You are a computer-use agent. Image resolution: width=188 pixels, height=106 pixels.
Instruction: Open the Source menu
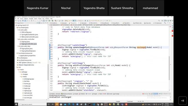22,19
